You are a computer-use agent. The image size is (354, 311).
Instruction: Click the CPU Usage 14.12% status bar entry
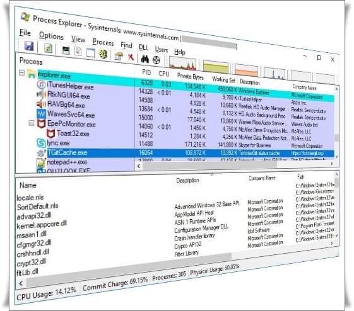47,294
